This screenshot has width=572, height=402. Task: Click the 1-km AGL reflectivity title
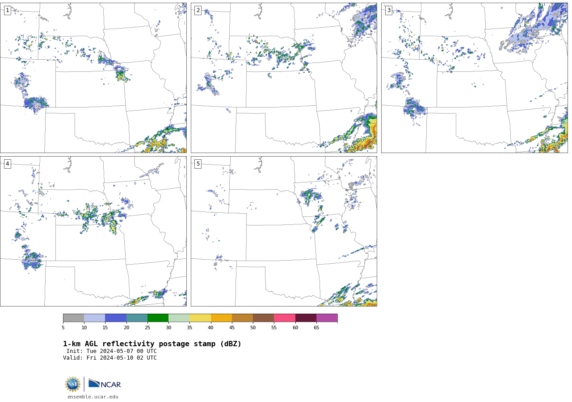click(x=152, y=344)
